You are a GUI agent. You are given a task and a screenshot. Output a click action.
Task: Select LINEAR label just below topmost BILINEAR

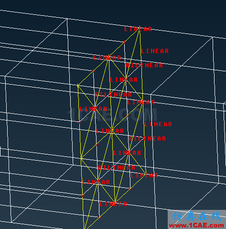click(124, 80)
